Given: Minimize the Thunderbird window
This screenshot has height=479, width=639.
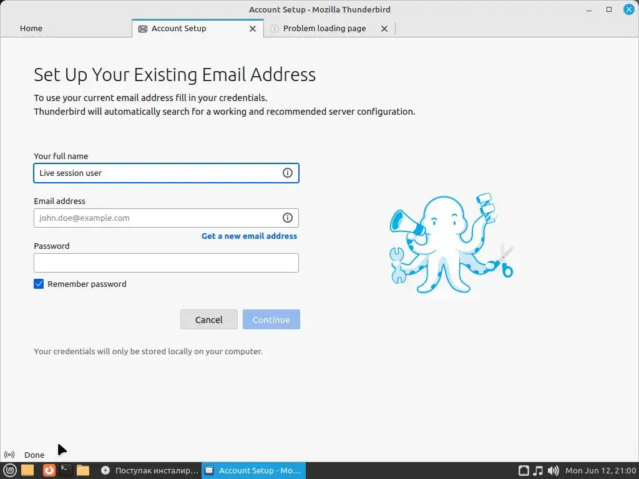Looking at the screenshot, I should [x=589, y=9].
